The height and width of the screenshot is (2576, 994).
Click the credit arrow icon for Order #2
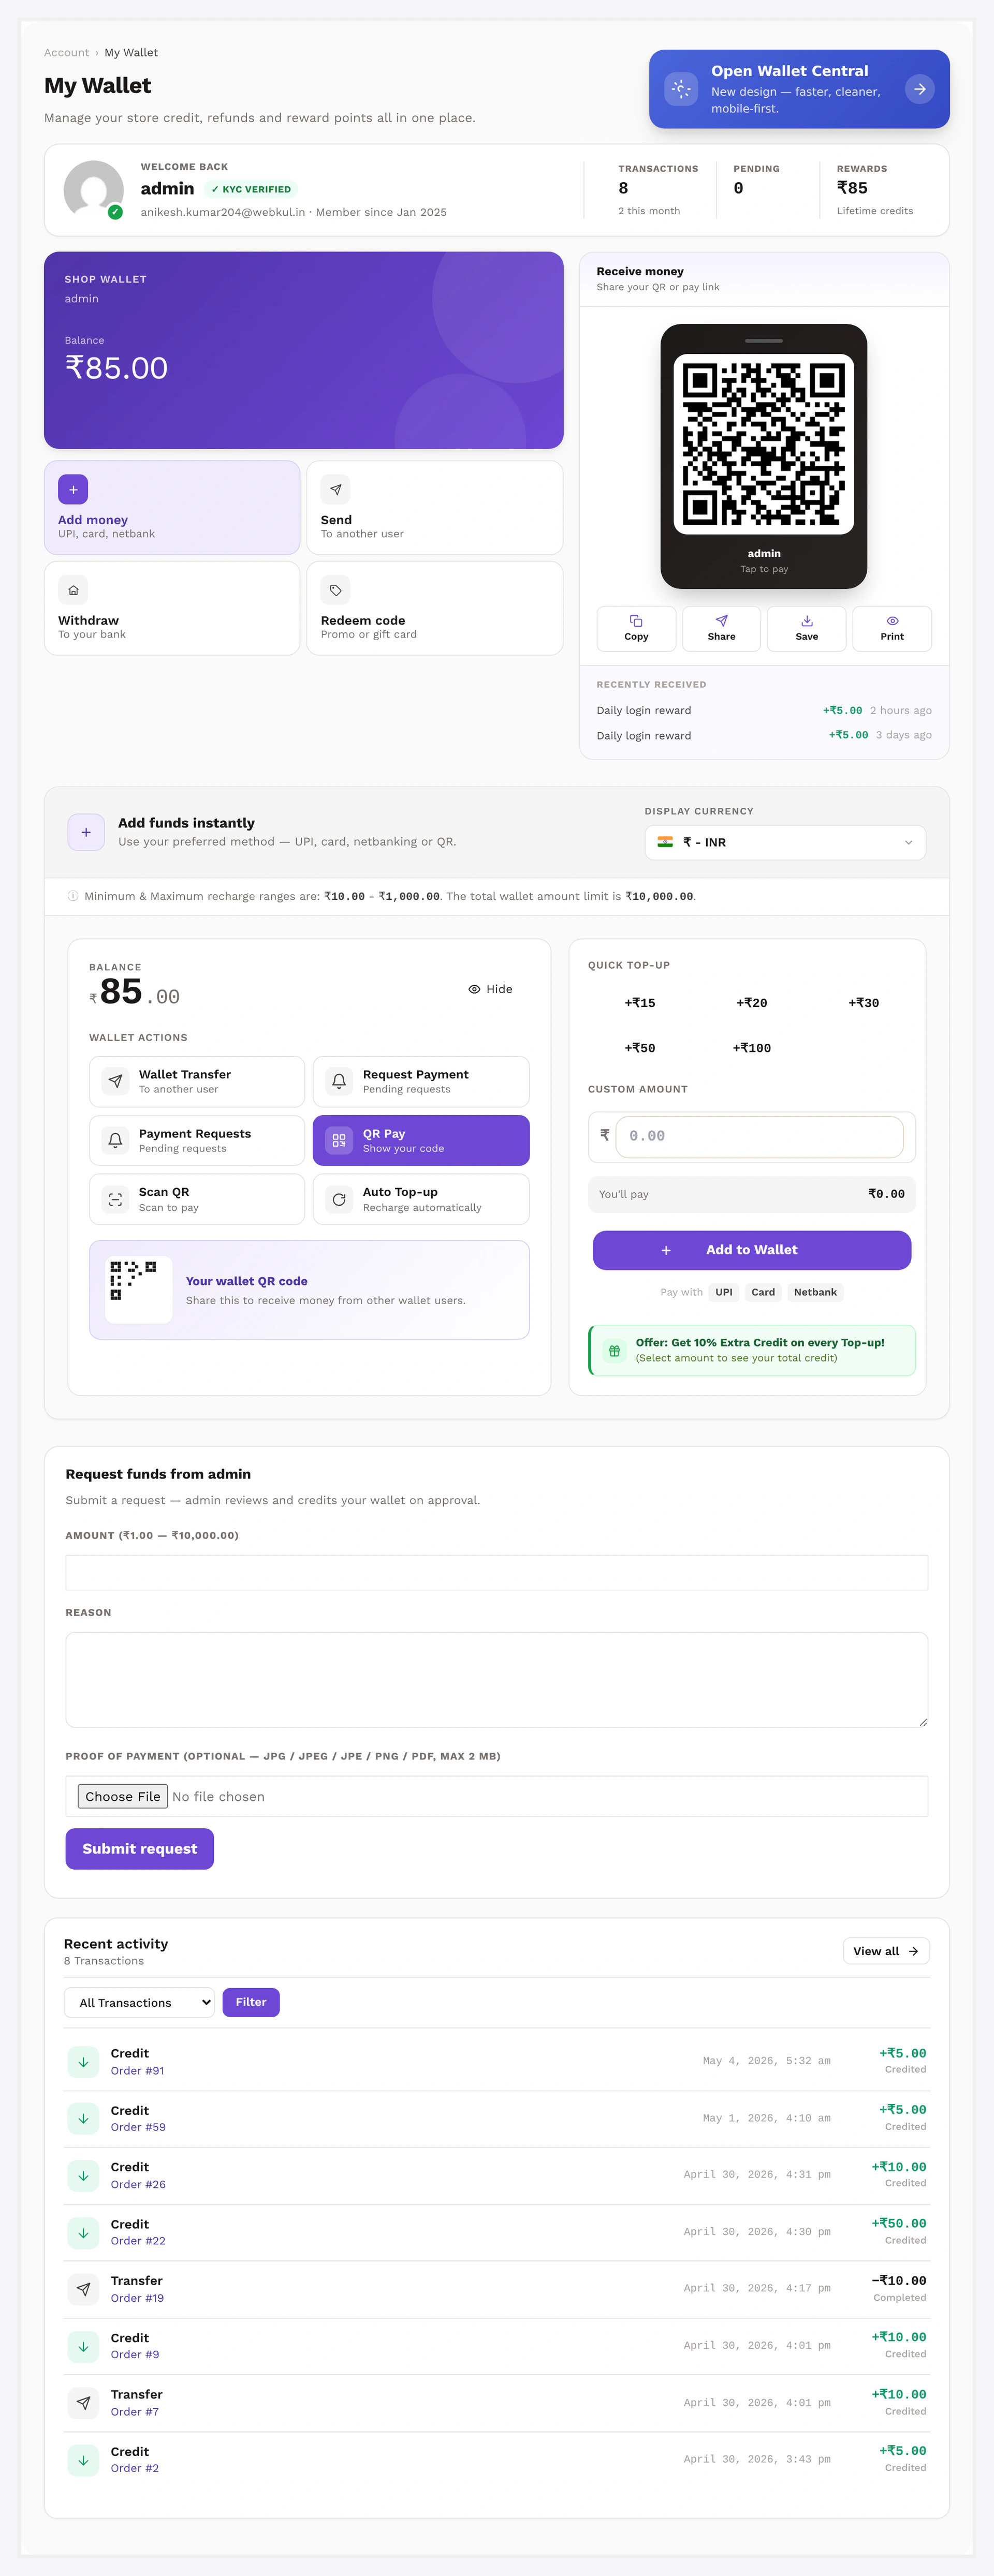(83, 2459)
